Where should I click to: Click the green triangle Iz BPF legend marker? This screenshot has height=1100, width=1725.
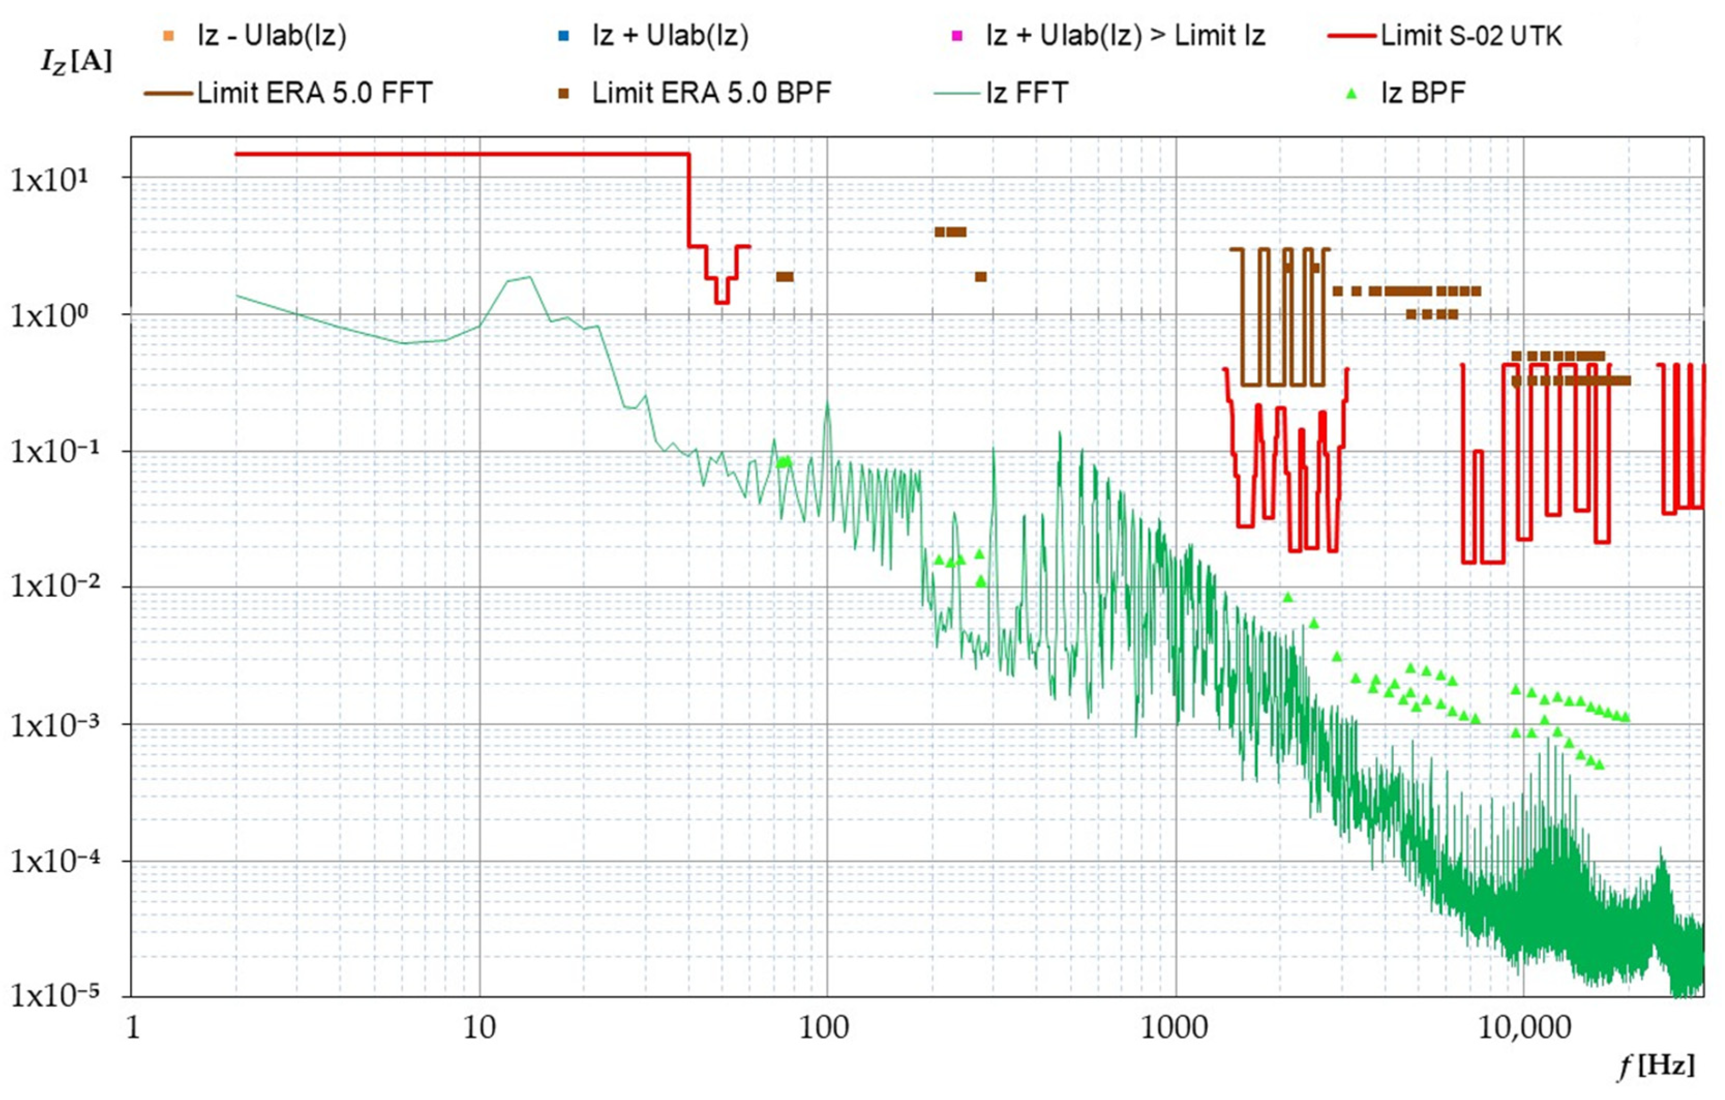(x=1351, y=94)
